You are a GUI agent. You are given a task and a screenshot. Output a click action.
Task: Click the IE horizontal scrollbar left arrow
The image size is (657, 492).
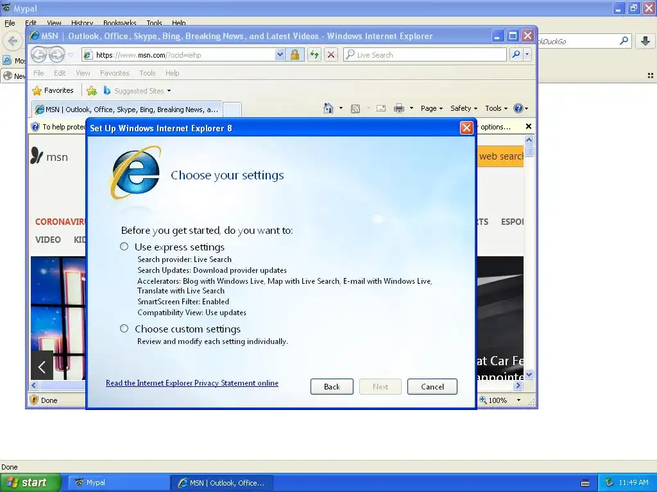pyautogui.click(x=35, y=385)
